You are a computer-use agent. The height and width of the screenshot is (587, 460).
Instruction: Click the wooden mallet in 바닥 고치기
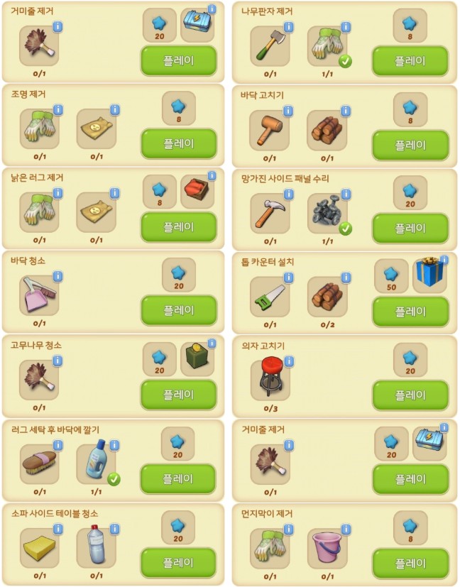click(x=269, y=130)
